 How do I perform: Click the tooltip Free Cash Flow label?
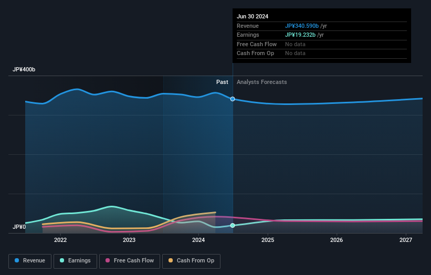257,44
